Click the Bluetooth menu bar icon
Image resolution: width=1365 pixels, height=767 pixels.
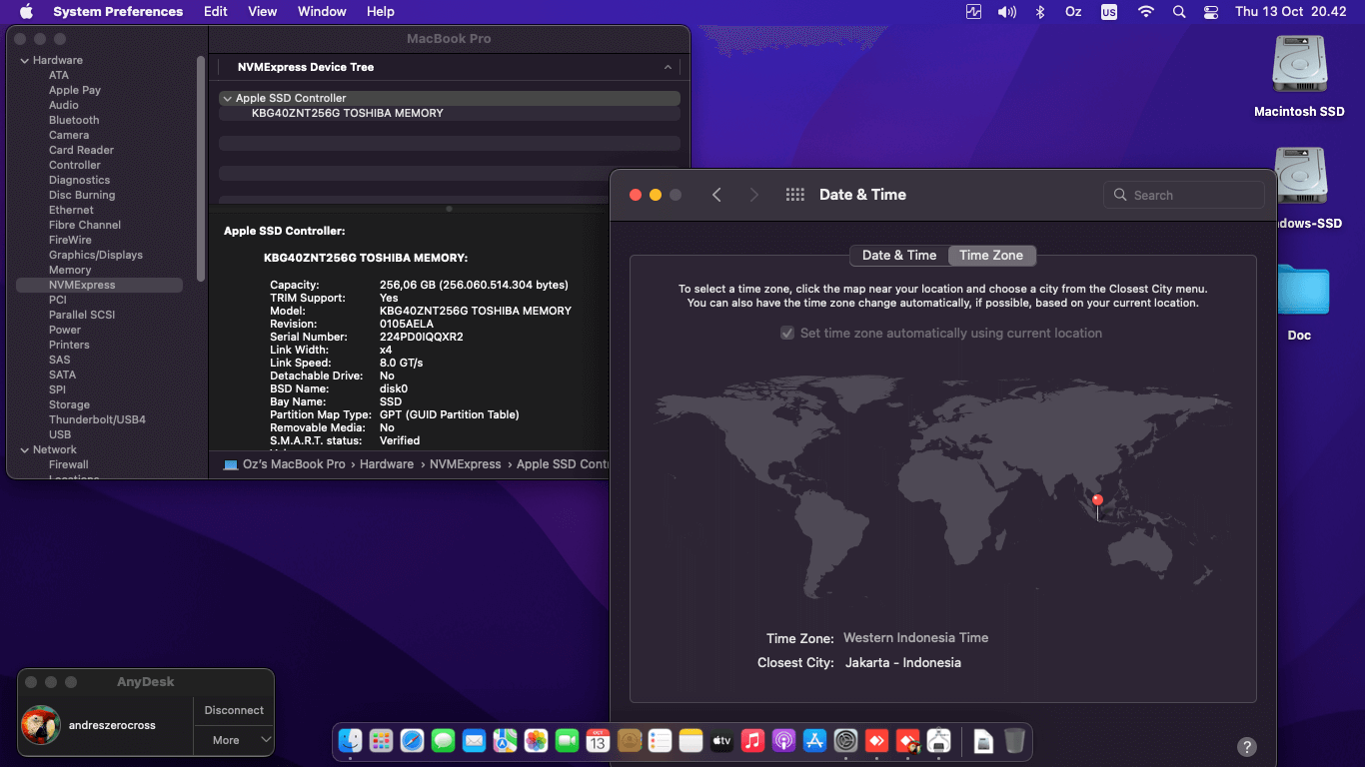coord(1039,12)
